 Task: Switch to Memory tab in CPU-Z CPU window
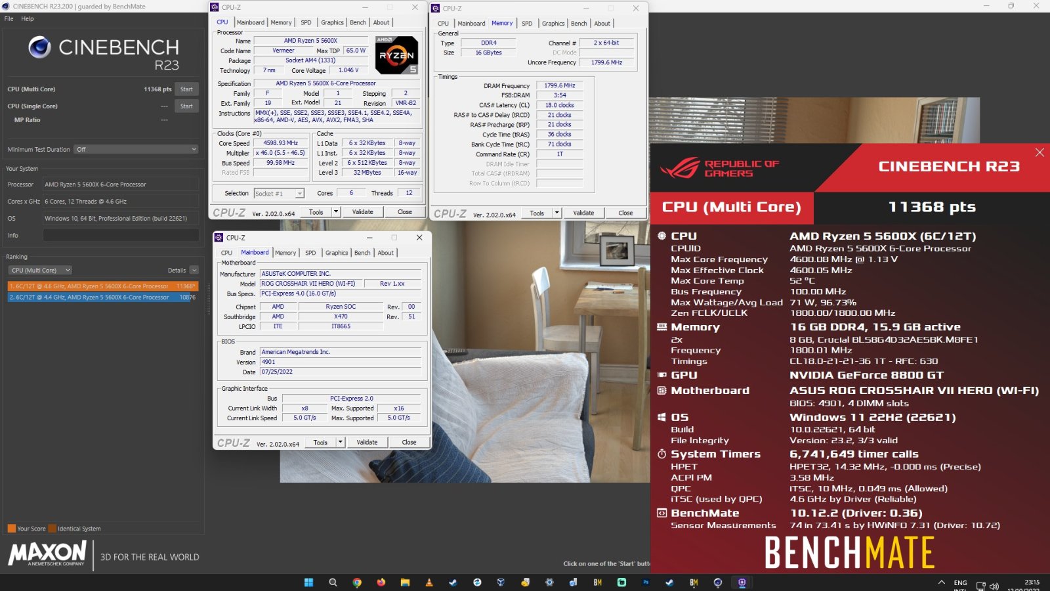click(282, 22)
